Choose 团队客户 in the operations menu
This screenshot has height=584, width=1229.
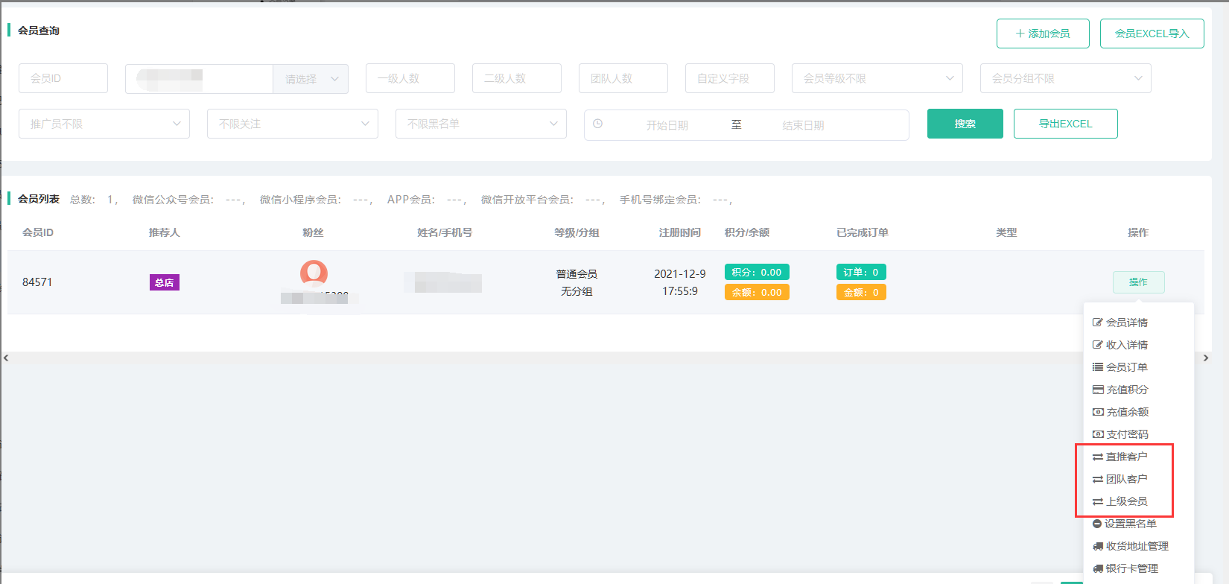coord(1126,479)
